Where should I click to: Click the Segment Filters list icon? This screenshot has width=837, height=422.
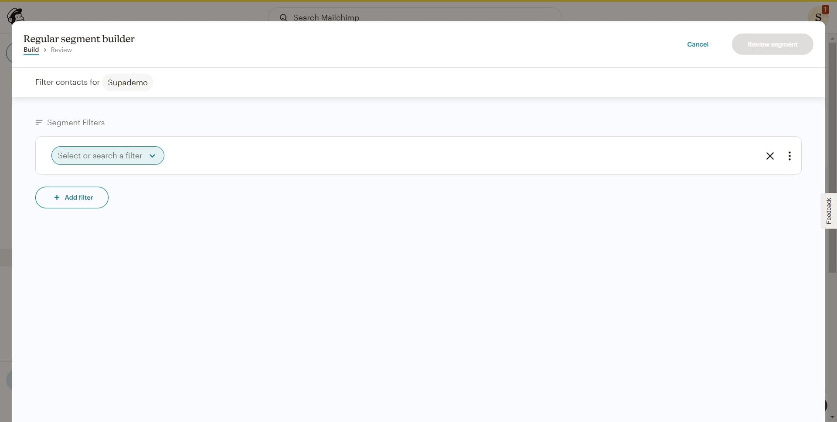pos(39,123)
